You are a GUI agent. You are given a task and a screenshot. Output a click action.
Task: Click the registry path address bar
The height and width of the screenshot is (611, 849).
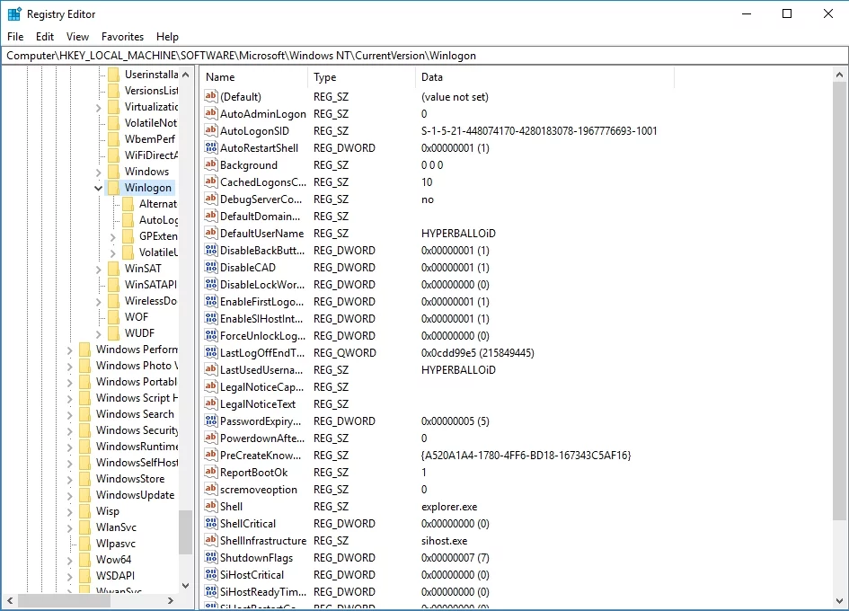(424, 55)
